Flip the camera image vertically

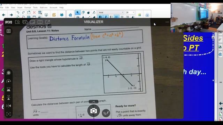coord(8,98)
